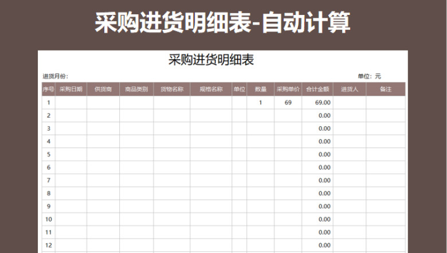447x253 pixels.
Task: Click serial number cell 8
Action: [x=49, y=193]
